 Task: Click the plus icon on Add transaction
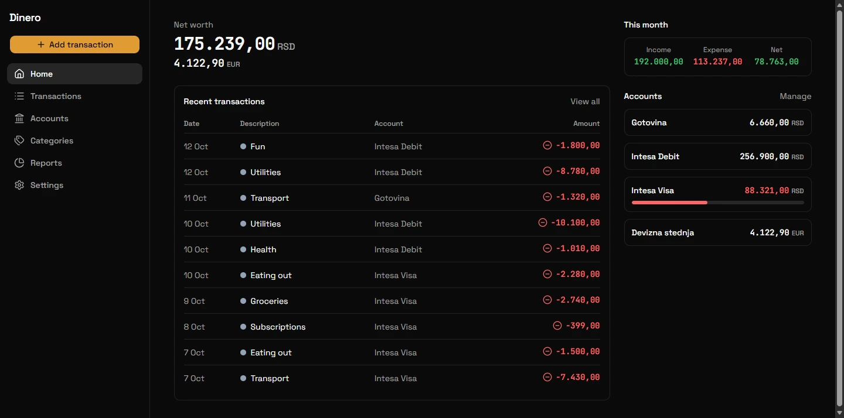(x=40, y=44)
